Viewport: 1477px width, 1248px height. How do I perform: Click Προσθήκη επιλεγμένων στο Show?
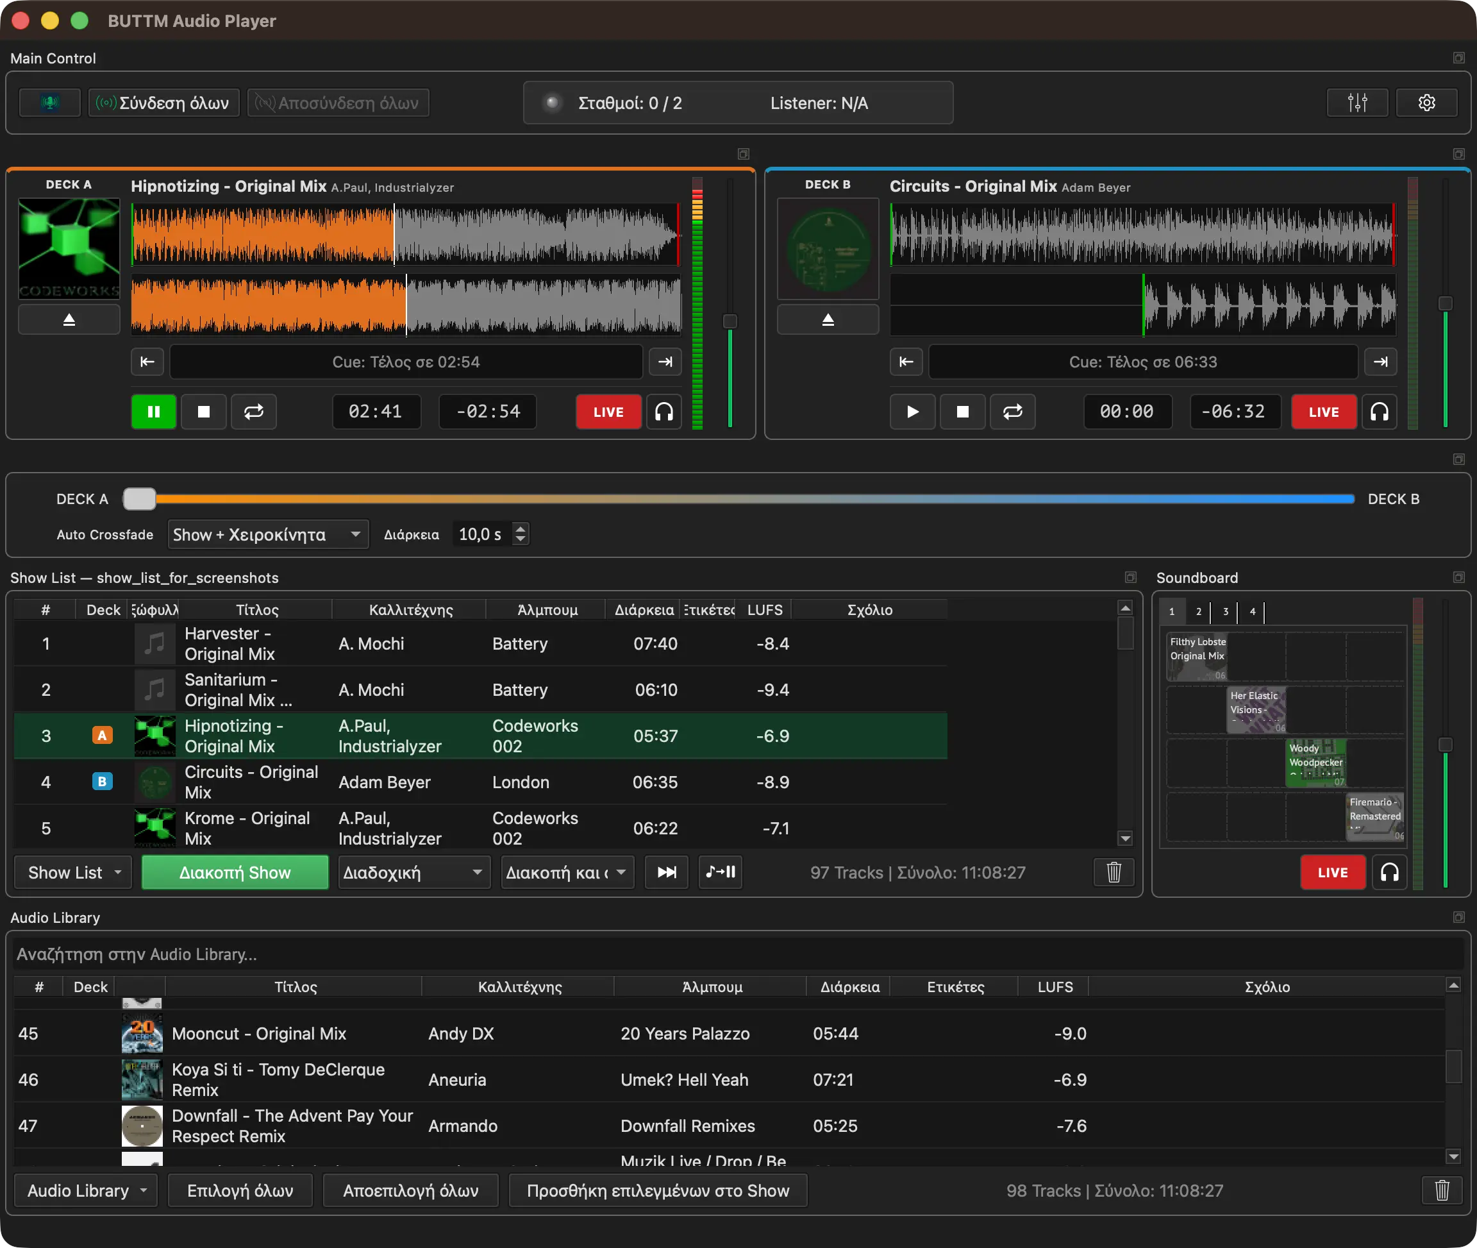[x=658, y=1190]
